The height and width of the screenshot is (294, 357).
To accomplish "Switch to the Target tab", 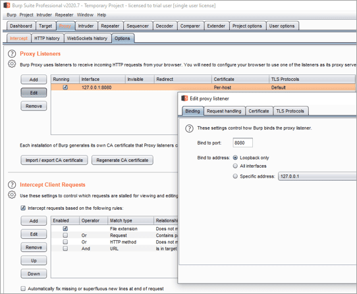I will pyautogui.click(x=45, y=26).
